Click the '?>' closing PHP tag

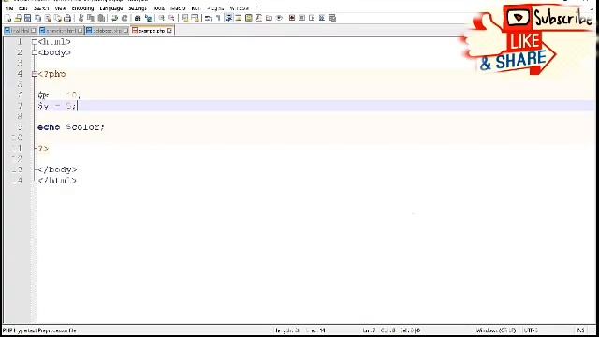point(43,148)
